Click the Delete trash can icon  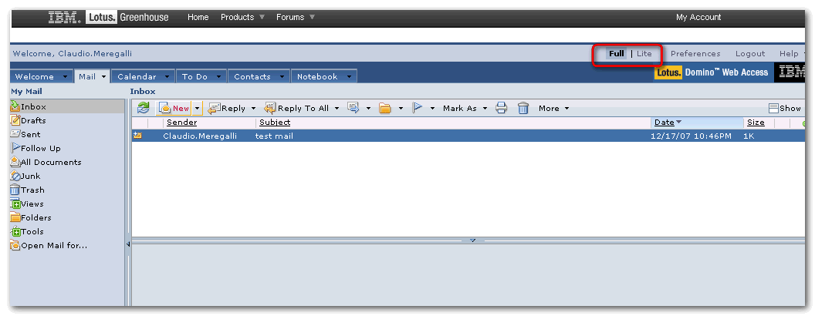(523, 108)
